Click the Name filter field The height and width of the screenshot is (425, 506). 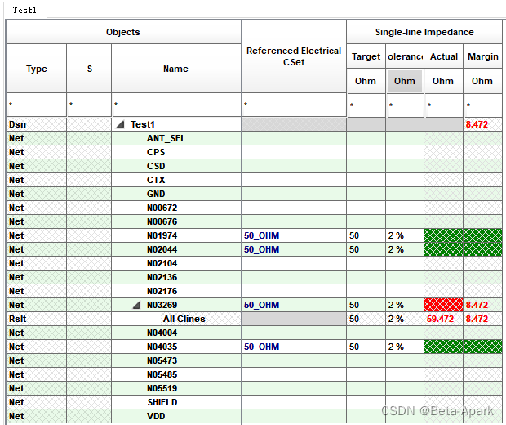[x=175, y=105]
